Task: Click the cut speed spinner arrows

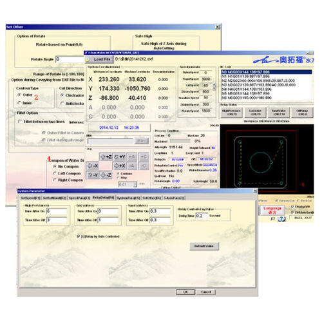Action: point(214,87)
